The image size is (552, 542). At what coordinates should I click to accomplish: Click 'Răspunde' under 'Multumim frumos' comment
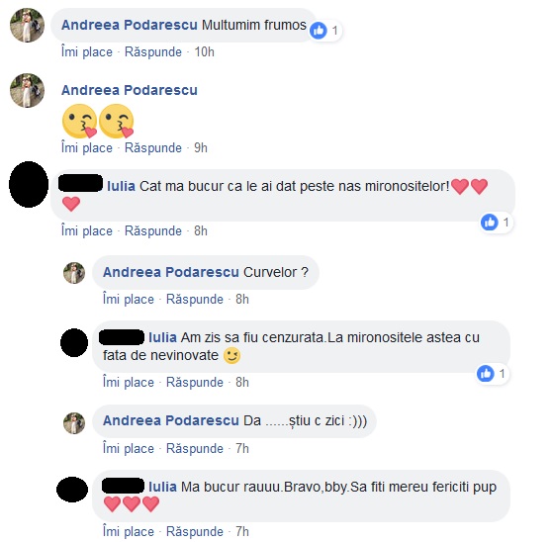click(153, 52)
